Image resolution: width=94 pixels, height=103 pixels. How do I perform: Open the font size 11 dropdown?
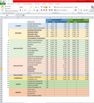click(x=34, y=7)
